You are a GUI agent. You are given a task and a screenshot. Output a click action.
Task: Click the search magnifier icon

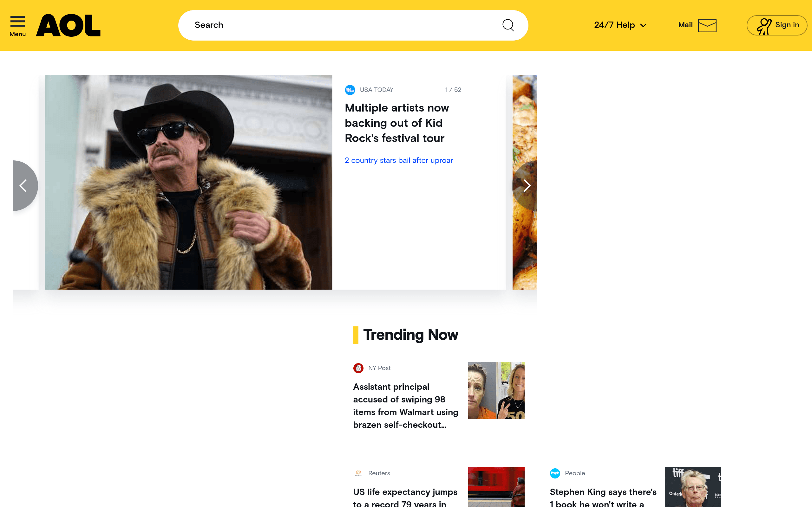(x=508, y=25)
